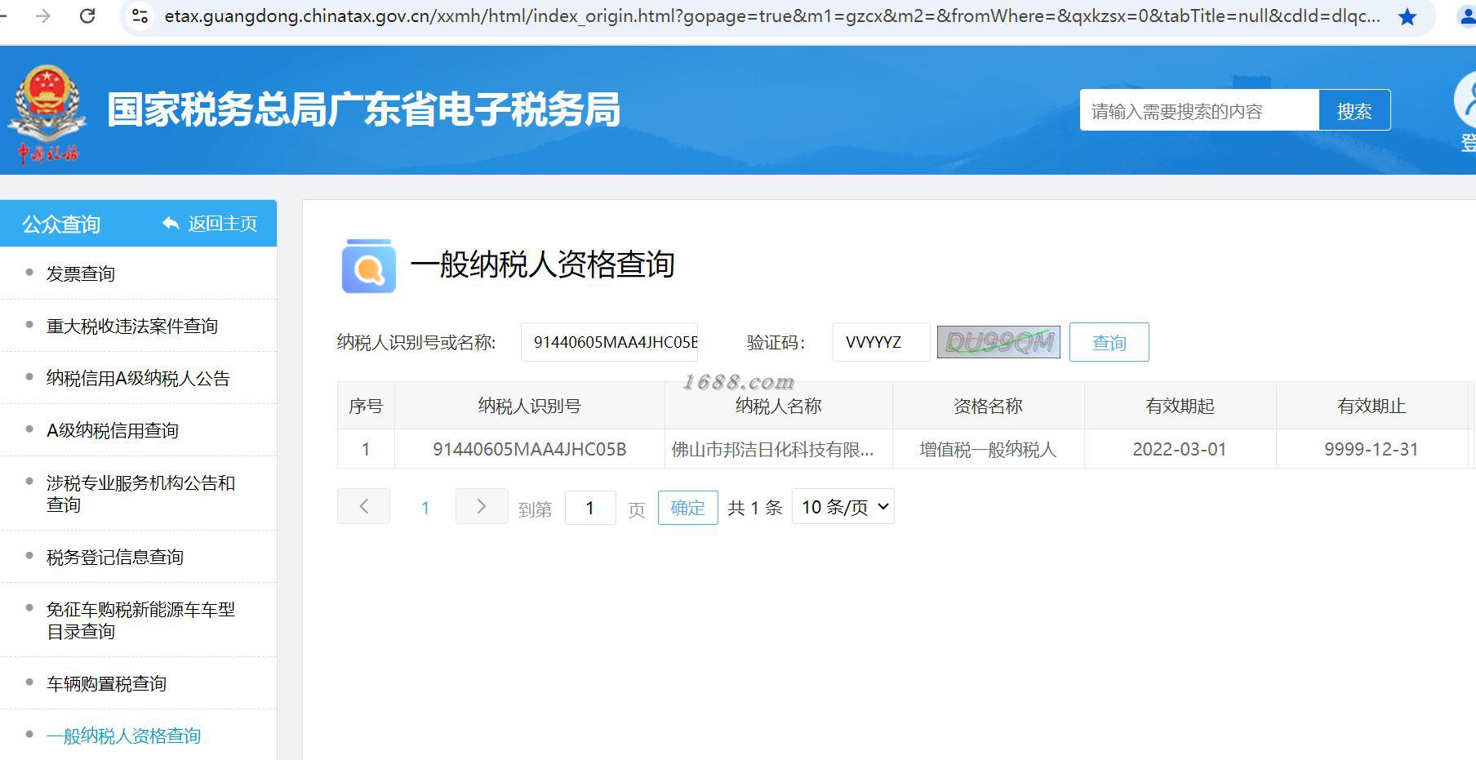
Task: Open A级纳税信用查询 item
Action: pos(113,430)
